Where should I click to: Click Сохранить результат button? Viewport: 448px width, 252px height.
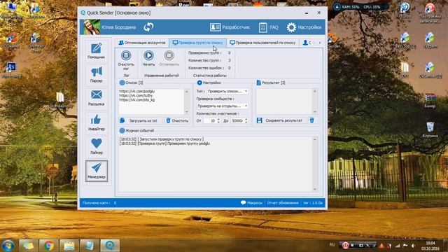coord(281,120)
